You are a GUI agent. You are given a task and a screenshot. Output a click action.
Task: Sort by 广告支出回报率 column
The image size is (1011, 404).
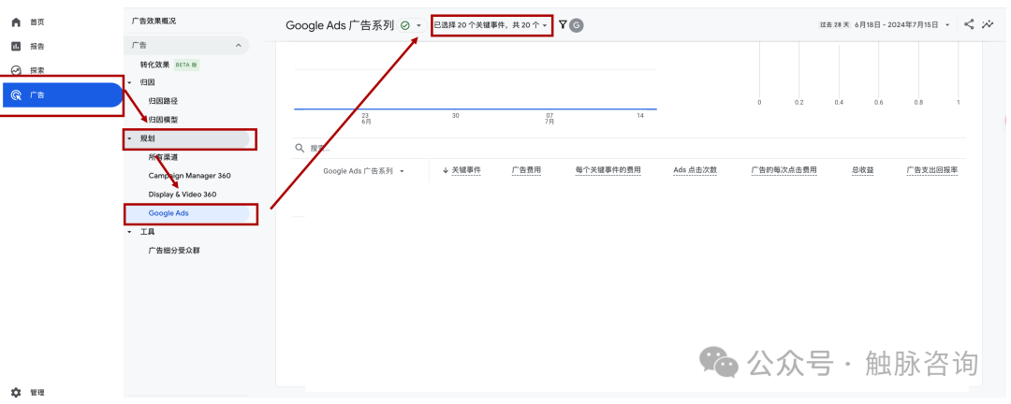[x=932, y=171]
